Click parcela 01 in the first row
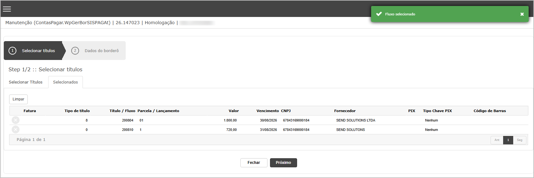 141,120
